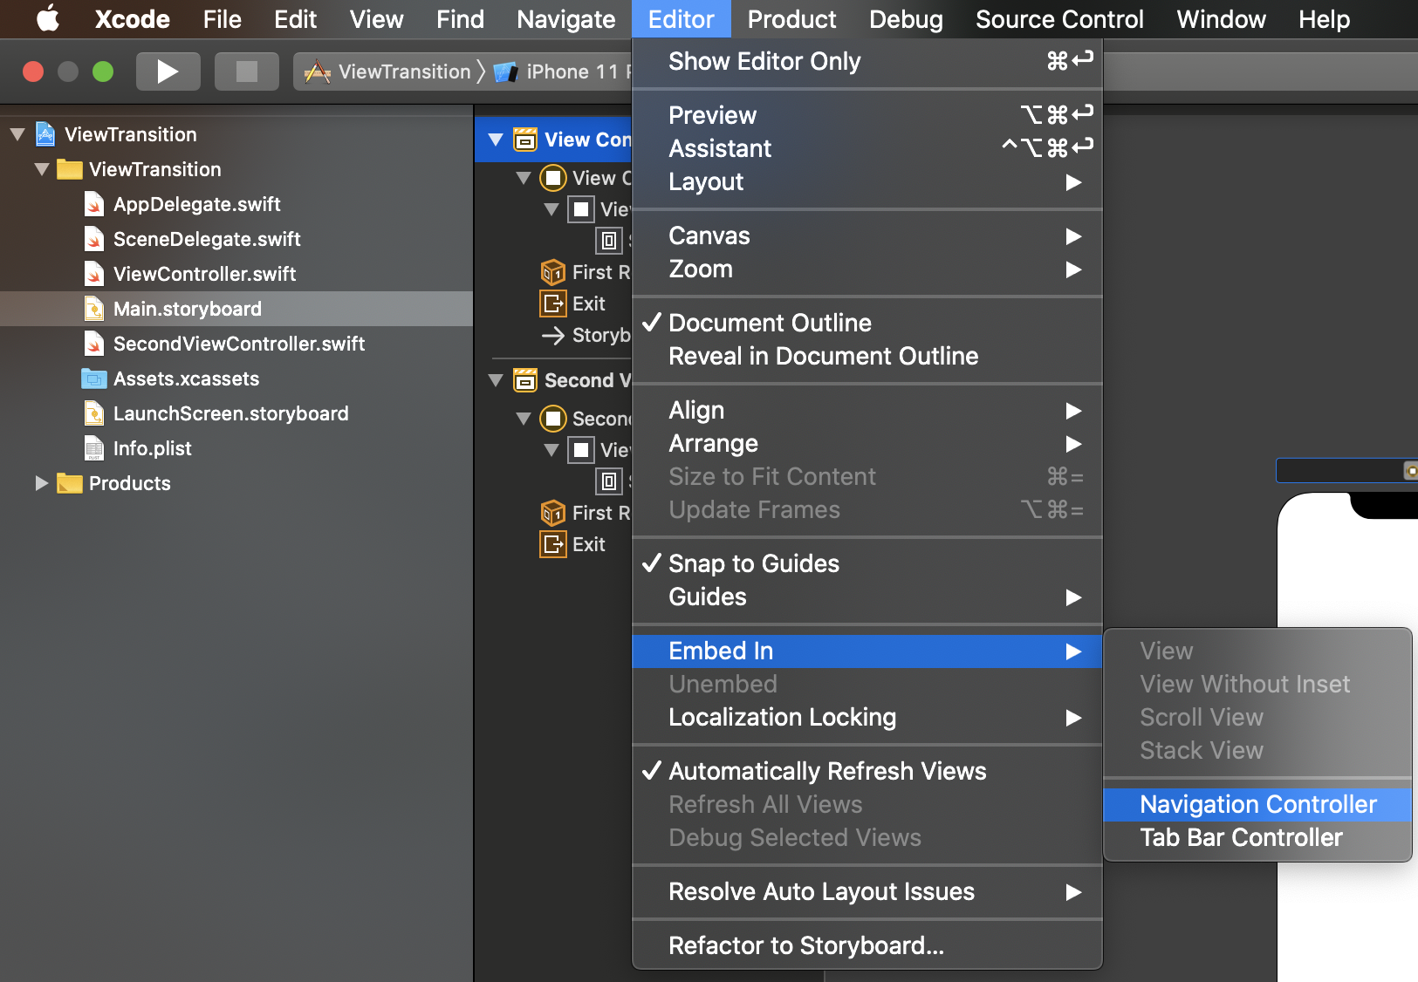Collapse the ViewTransition project root
The height and width of the screenshot is (982, 1418).
[x=17, y=134]
